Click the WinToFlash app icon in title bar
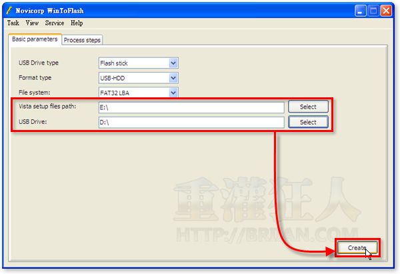Image resolution: width=400 pixels, height=274 pixels. click(9, 11)
